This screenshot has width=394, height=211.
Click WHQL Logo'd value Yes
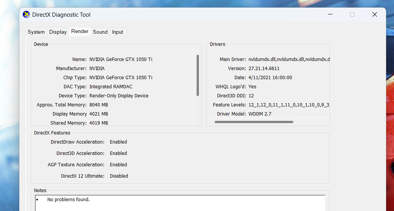tap(252, 86)
